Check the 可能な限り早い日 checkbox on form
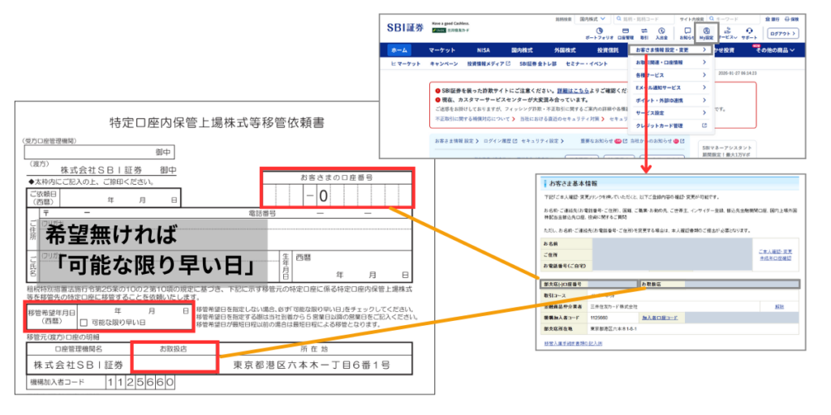The image size is (831, 415). (x=84, y=323)
